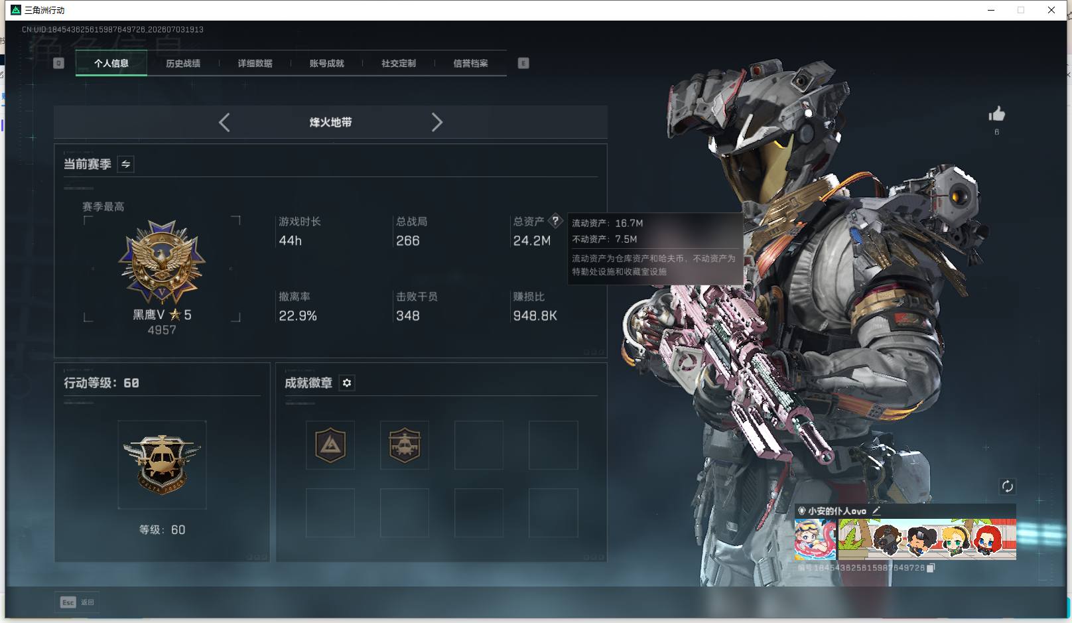
Task: Edit nickname 小安的仆人ovo pencil icon
Action: point(876,511)
